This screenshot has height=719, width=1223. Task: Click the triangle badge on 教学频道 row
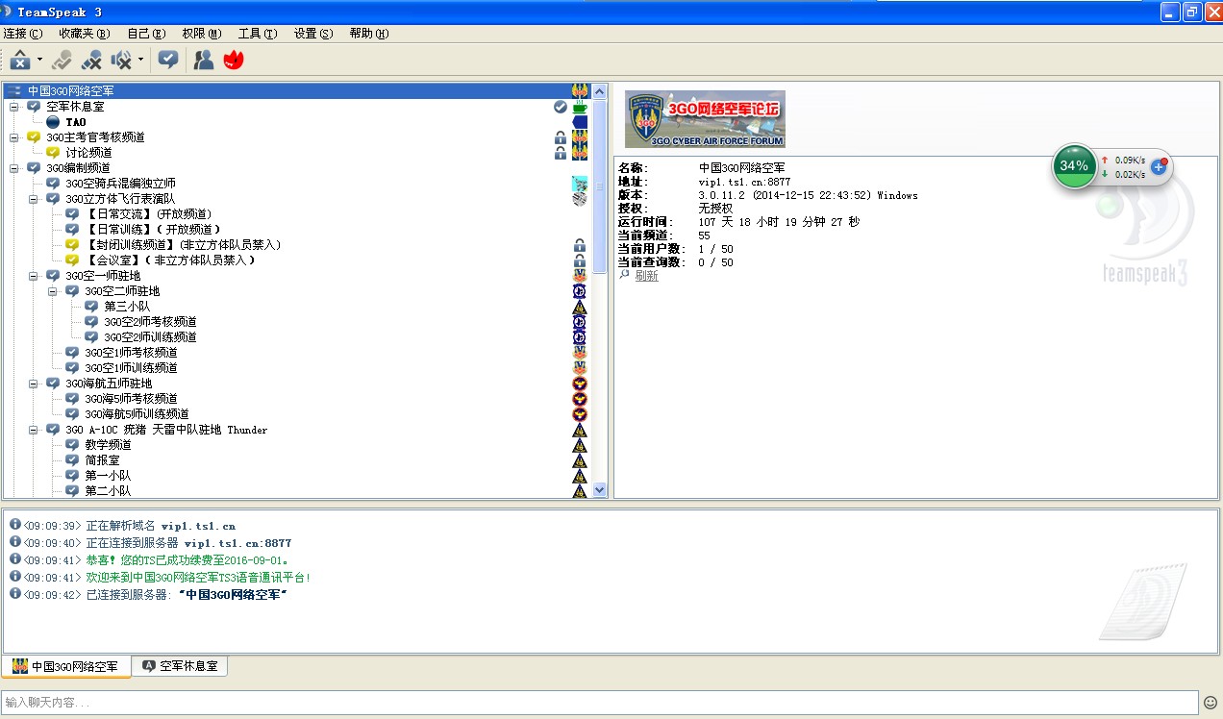click(x=580, y=445)
